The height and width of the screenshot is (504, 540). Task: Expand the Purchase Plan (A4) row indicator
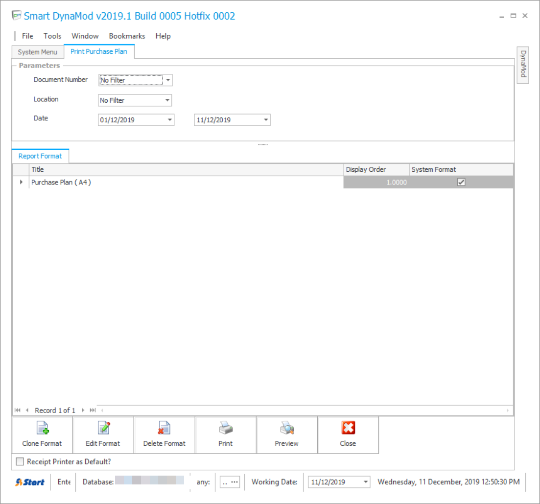pos(21,182)
